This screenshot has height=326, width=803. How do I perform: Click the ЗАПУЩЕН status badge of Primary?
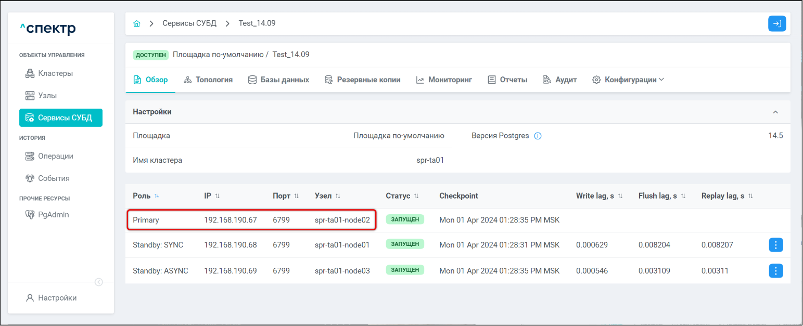pos(405,219)
